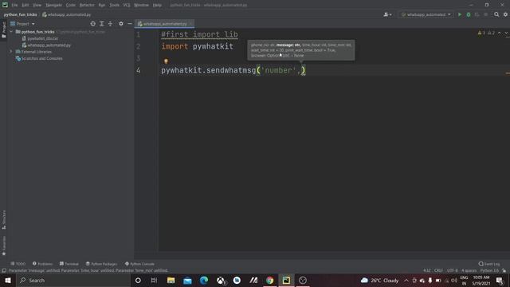Open the File menu
The image size is (510, 287).
click(14, 5)
